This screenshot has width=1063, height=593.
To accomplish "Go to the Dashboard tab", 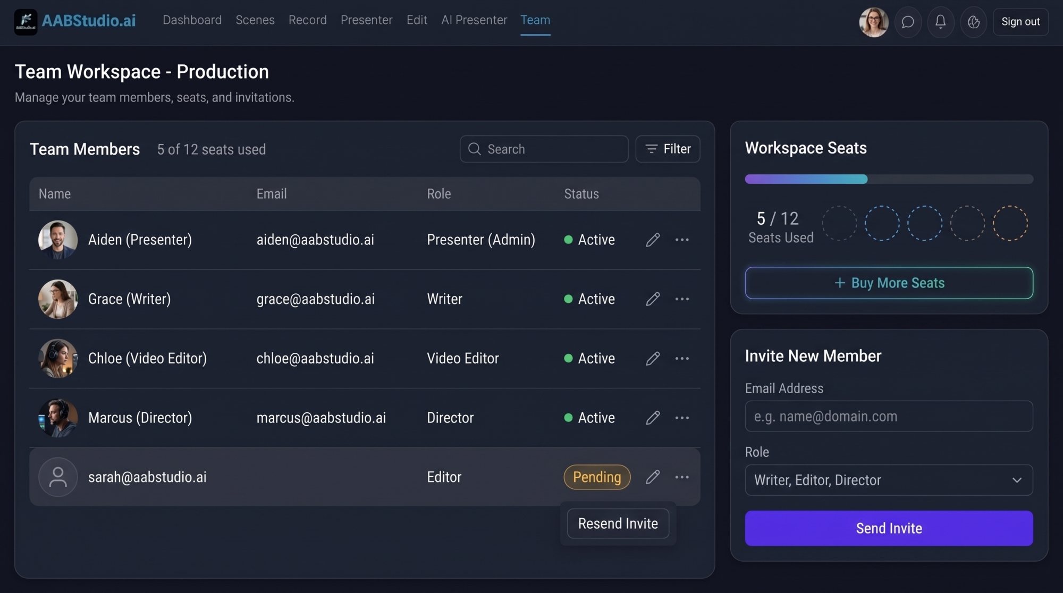I will 192,20.
